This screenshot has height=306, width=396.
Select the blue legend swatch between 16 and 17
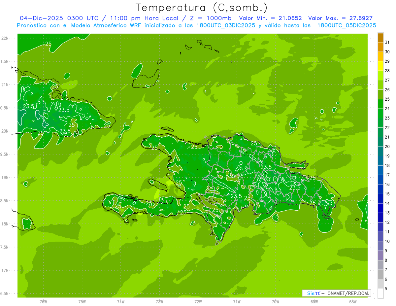pyautogui.click(x=380, y=180)
